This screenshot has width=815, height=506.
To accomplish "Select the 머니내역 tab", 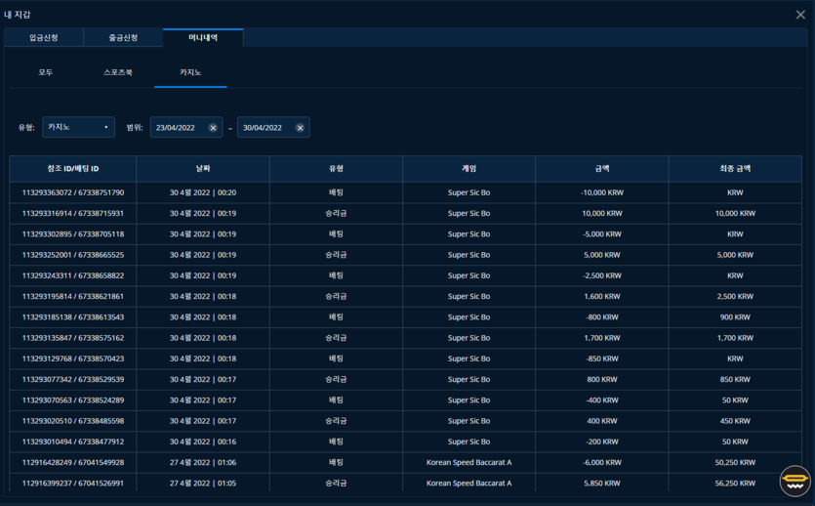I will pyautogui.click(x=203, y=37).
